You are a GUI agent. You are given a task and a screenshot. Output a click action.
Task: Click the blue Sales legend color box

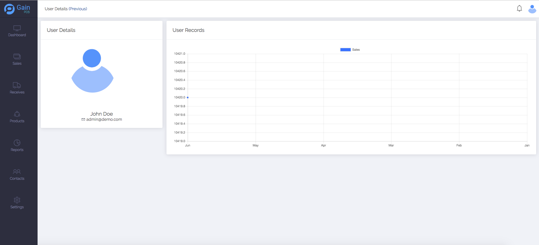(345, 50)
